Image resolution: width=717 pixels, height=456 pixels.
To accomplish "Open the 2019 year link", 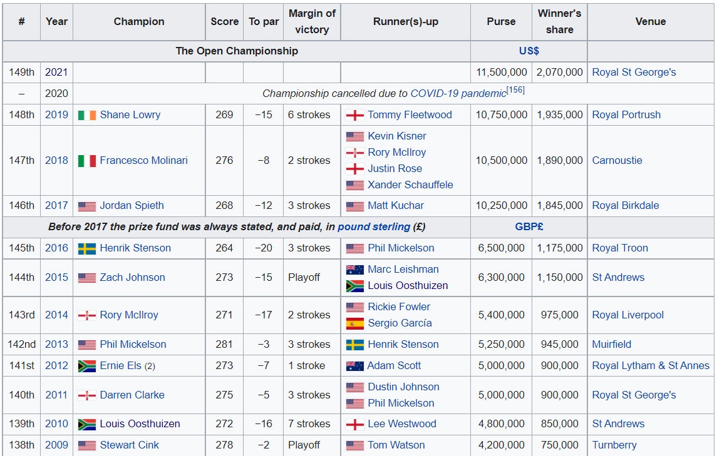I will click(x=56, y=114).
